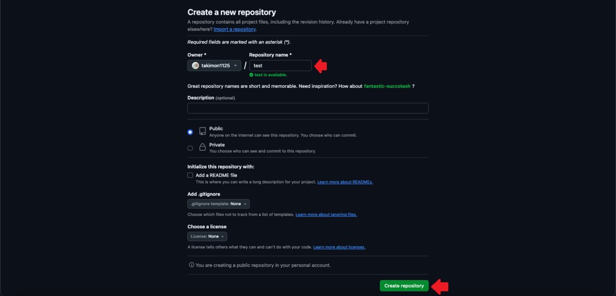
Task: Click the dropdown arrow on the License selector
Action: (x=221, y=236)
